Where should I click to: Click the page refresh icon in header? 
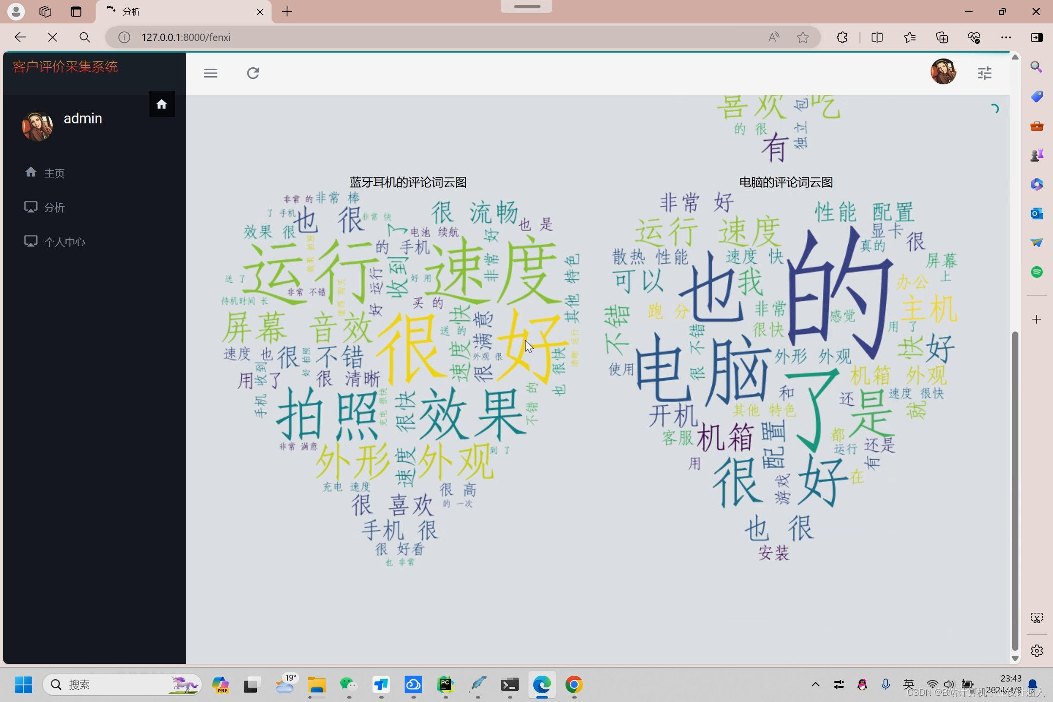[253, 73]
